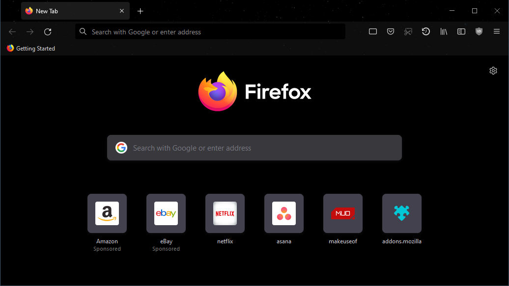509x286 pixels.
Task: Open the Netflix shortcut tile
Action: 225,213
